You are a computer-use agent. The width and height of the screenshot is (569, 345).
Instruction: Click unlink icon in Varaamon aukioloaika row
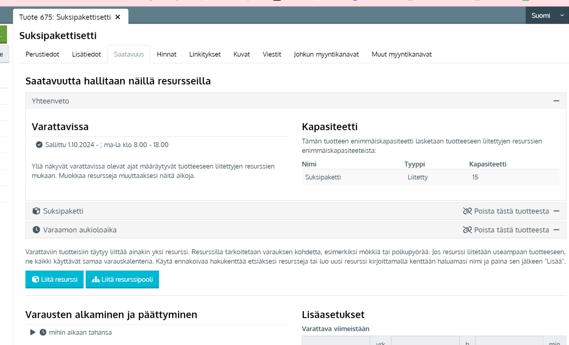[467, 230]
